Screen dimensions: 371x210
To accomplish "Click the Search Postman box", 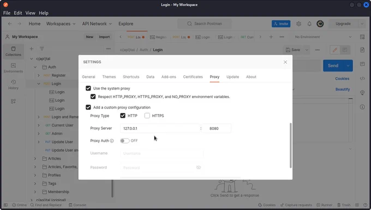I will (205, 23).
